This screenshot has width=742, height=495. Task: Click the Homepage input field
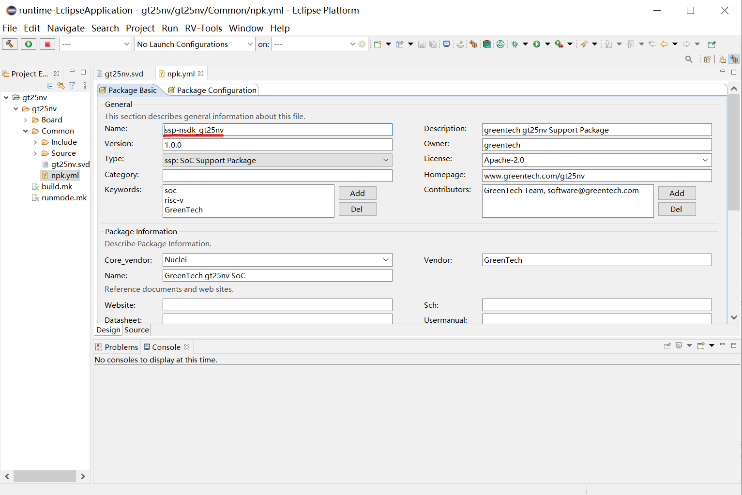point(597,176)
